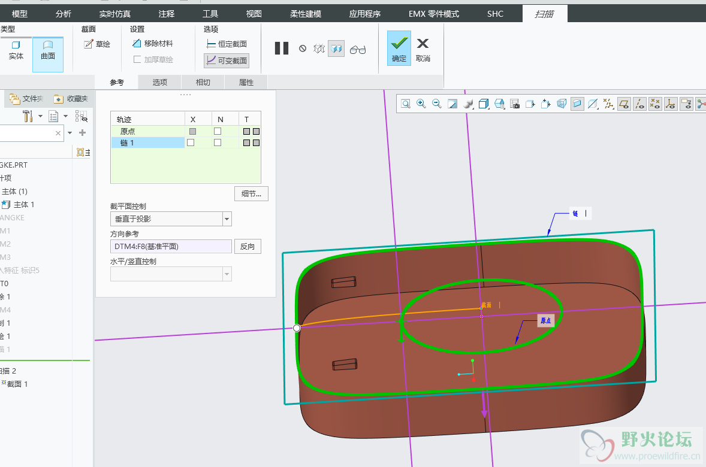Click the 细节... button
Screen dimensions: 706x467
coord(251,193)
